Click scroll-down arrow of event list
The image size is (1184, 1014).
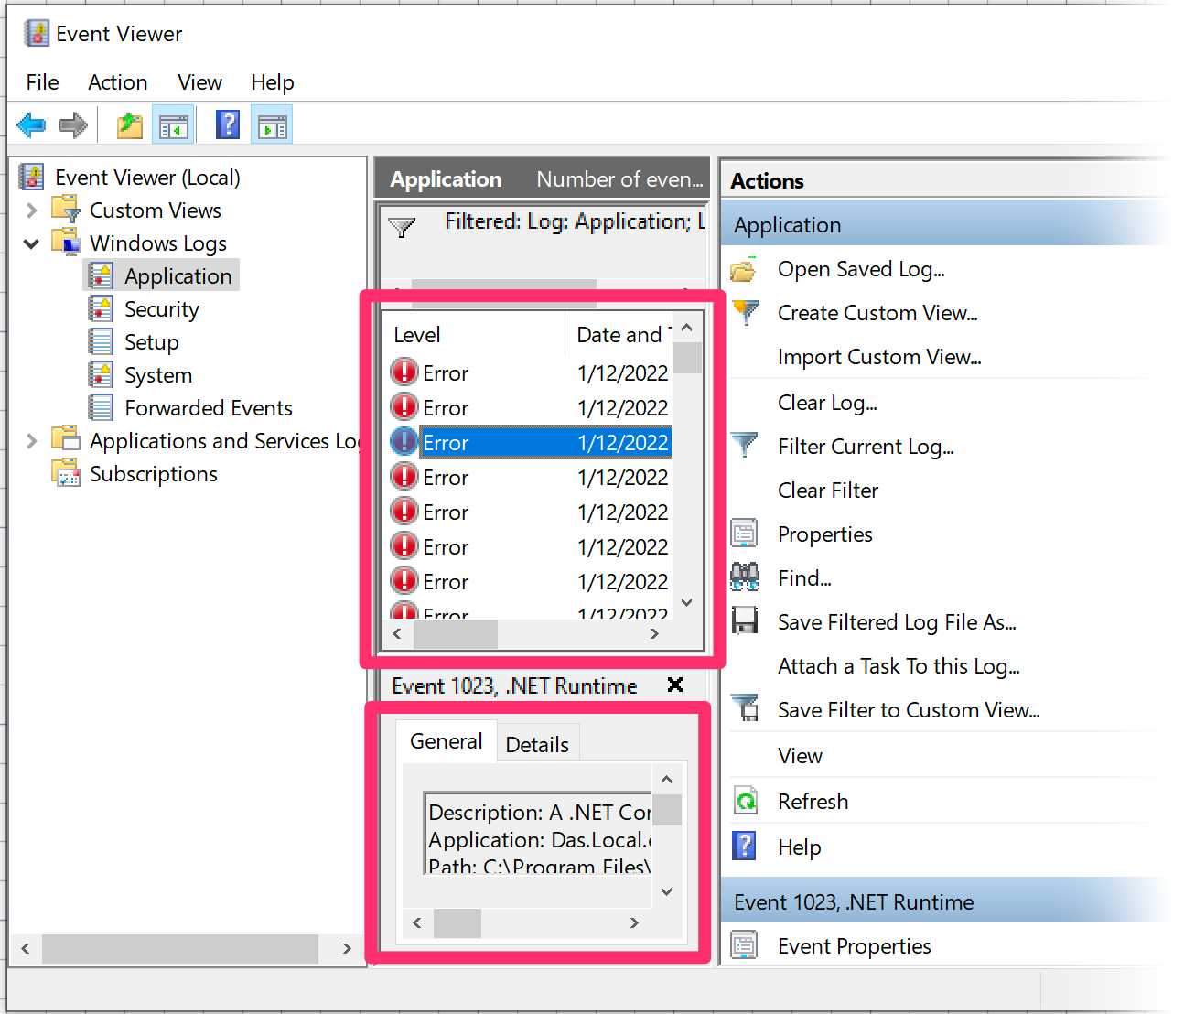(x=687, y=602)
